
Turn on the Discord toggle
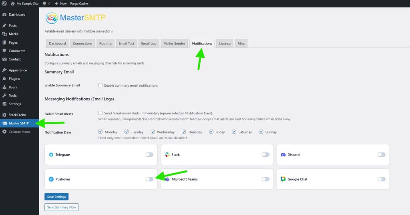[382, 155]
